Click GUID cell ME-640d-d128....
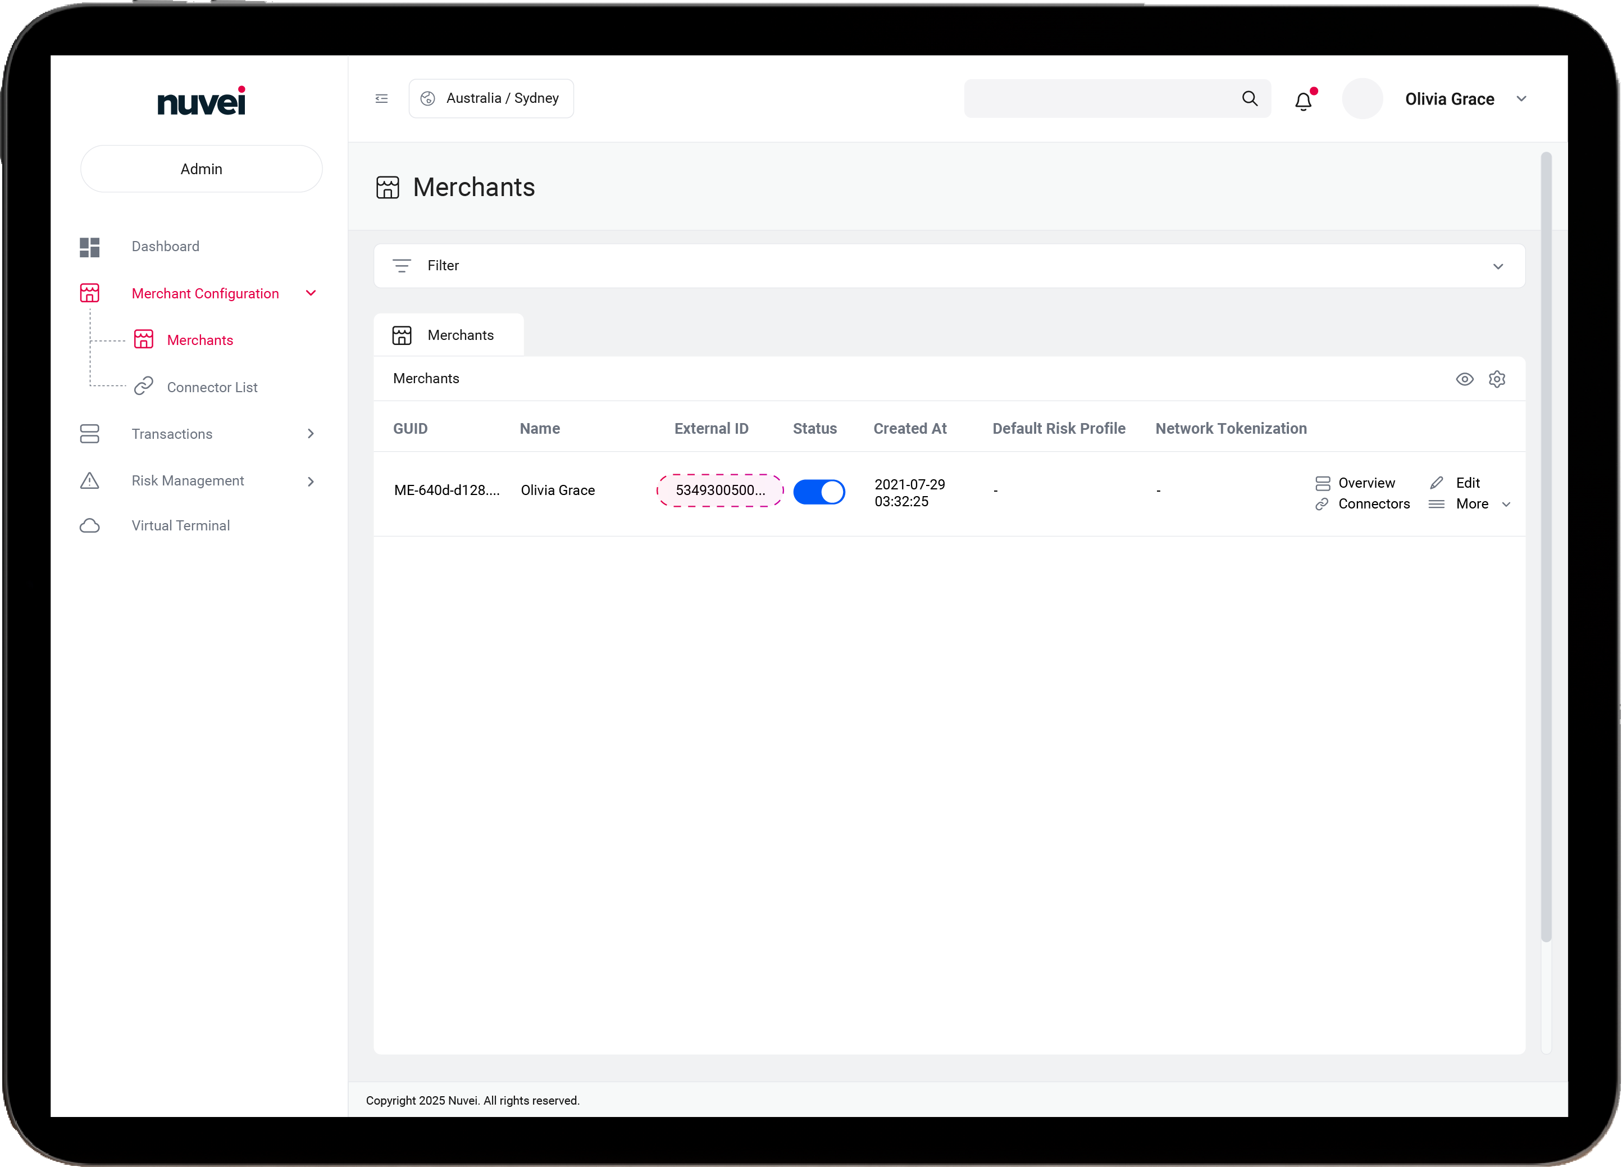 [x=447, y=491]
